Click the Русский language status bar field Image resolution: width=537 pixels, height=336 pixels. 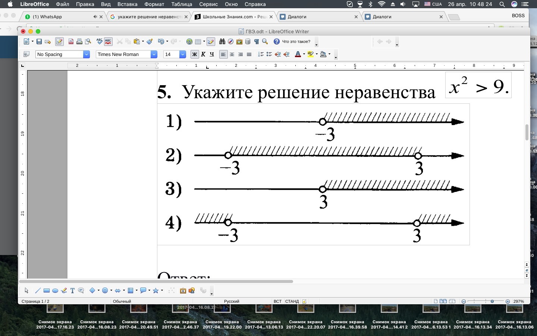(232, 301)
